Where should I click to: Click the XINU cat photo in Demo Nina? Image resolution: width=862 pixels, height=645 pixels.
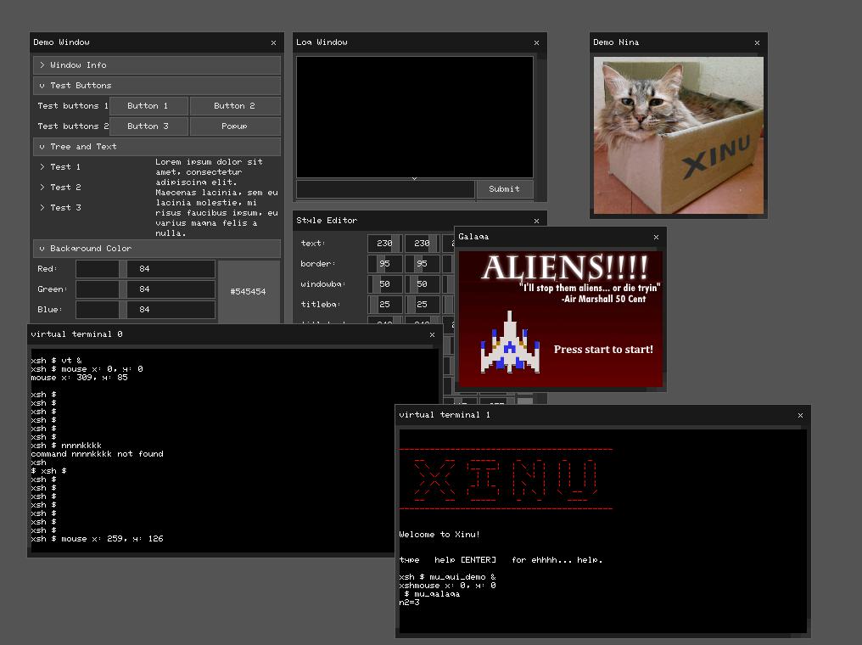coord(678,134)
